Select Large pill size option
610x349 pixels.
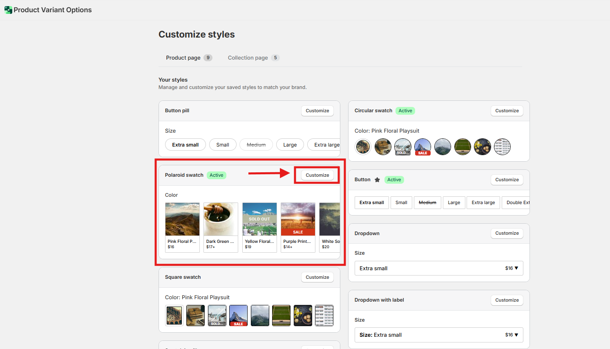[290, 144]
